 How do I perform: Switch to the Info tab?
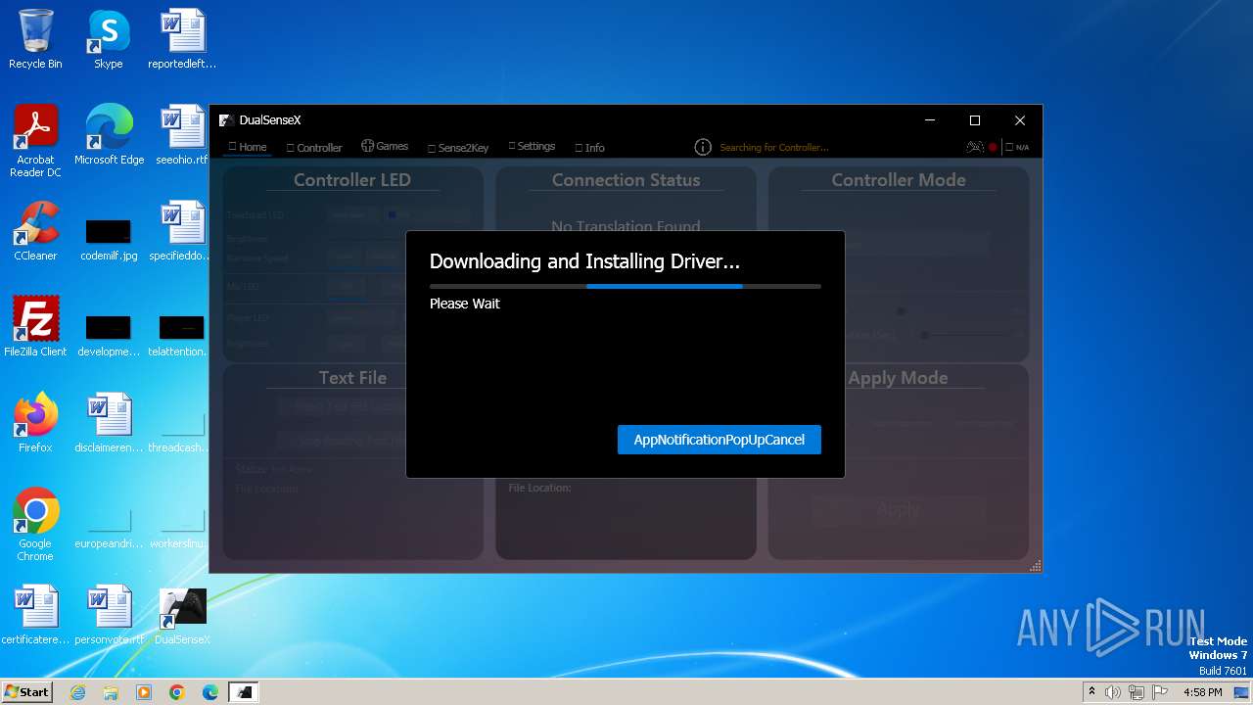point(589,148)
